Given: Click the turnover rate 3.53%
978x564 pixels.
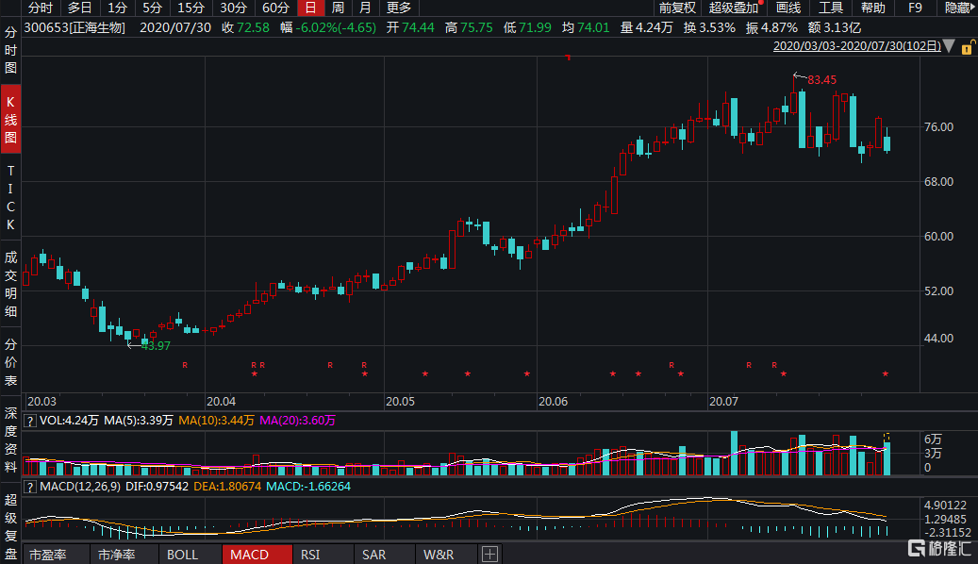Looking at the screenshot, I should (717, 28).
